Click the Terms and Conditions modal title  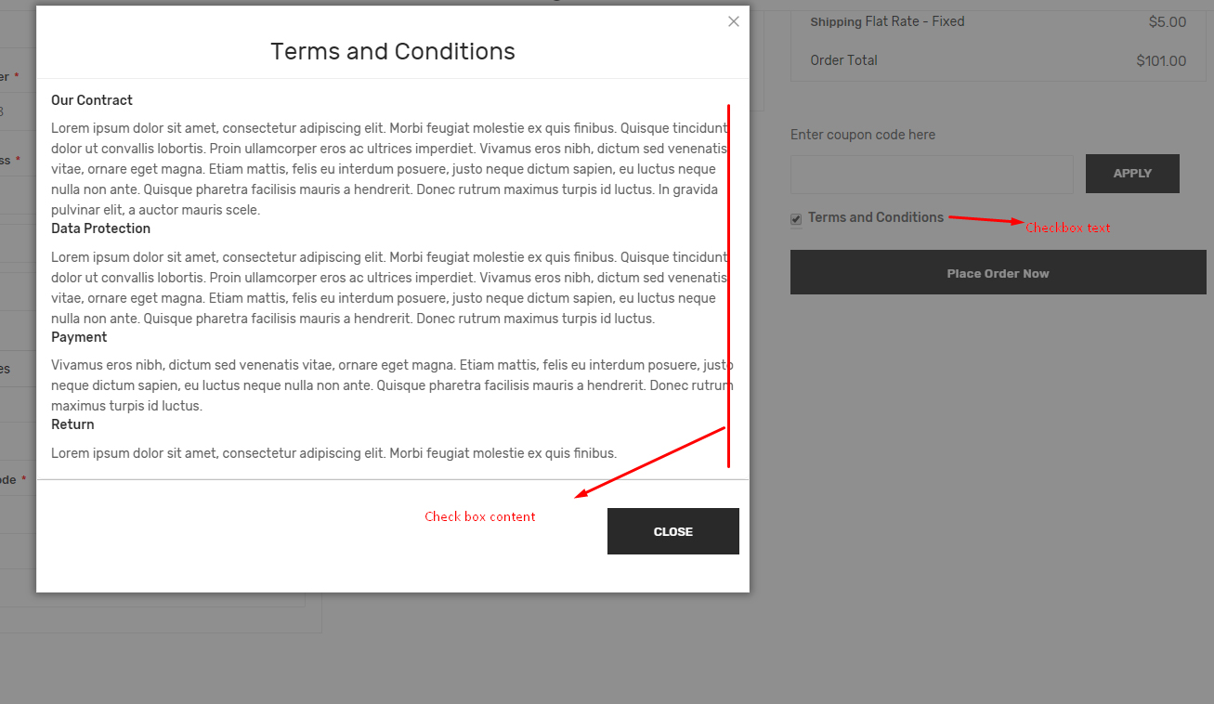393,51
